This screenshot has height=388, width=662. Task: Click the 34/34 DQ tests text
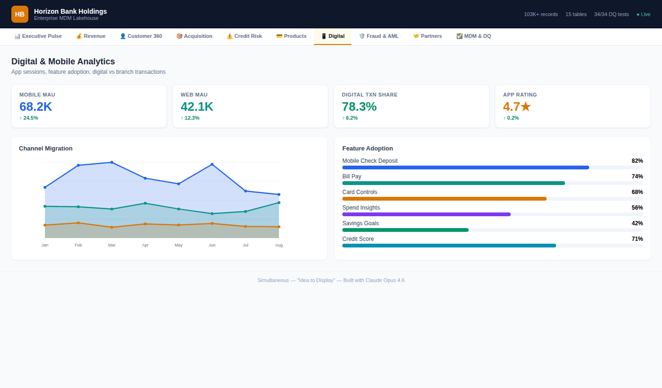[611, 14]
